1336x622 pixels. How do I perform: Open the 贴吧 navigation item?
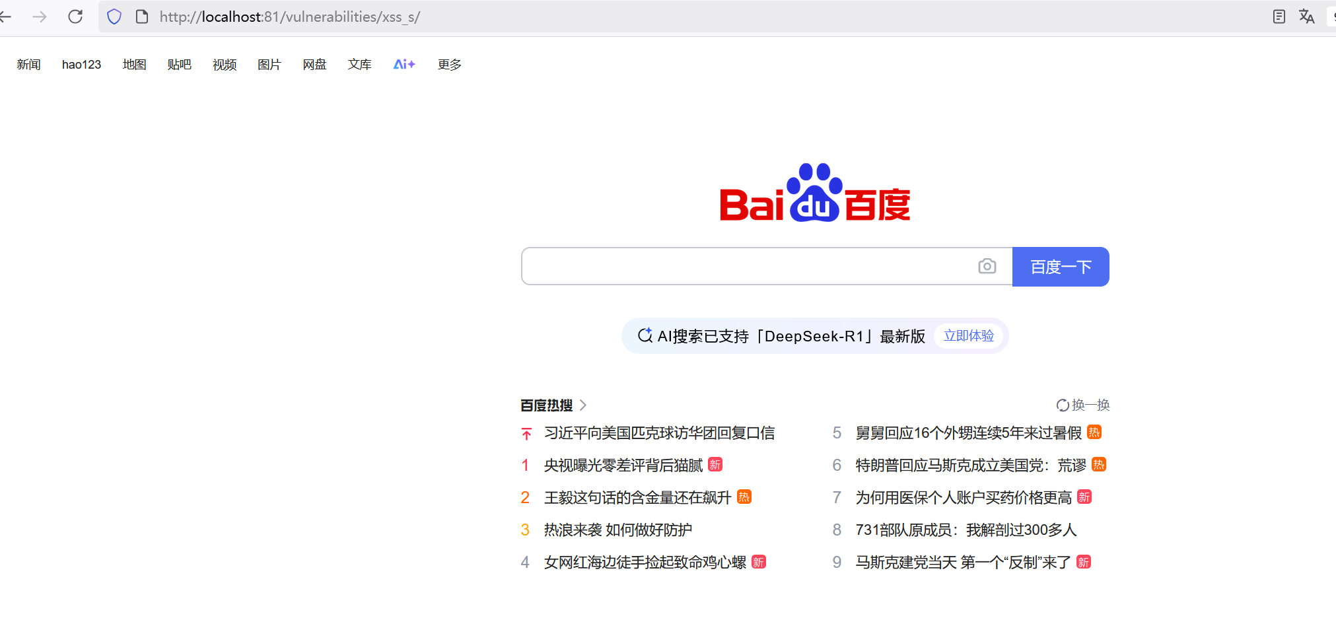pos(180,64)
